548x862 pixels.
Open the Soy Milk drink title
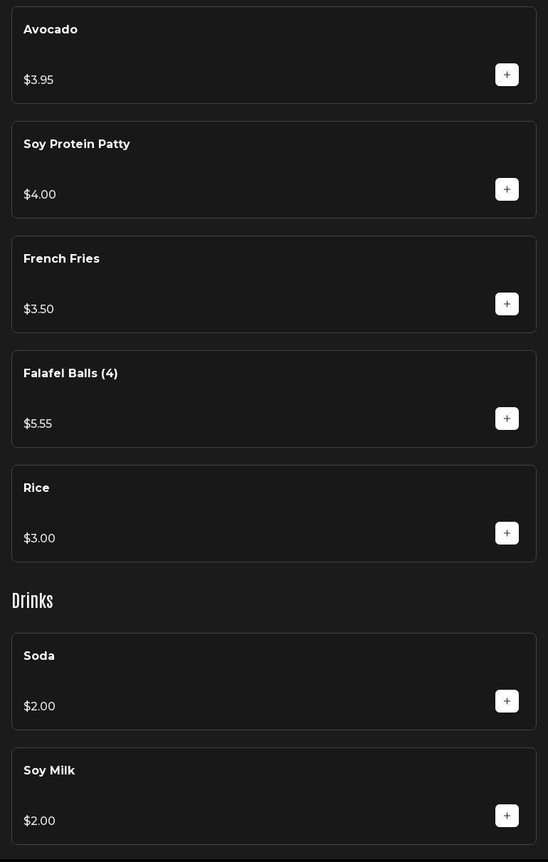pyautogui.click(x=49, y=771)
